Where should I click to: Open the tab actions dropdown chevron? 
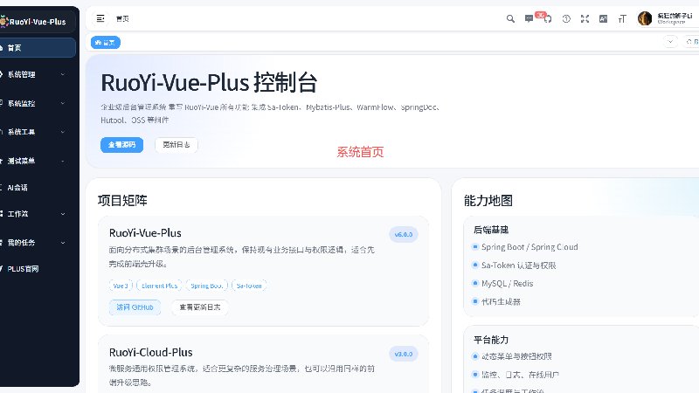[x=670, y=41]
